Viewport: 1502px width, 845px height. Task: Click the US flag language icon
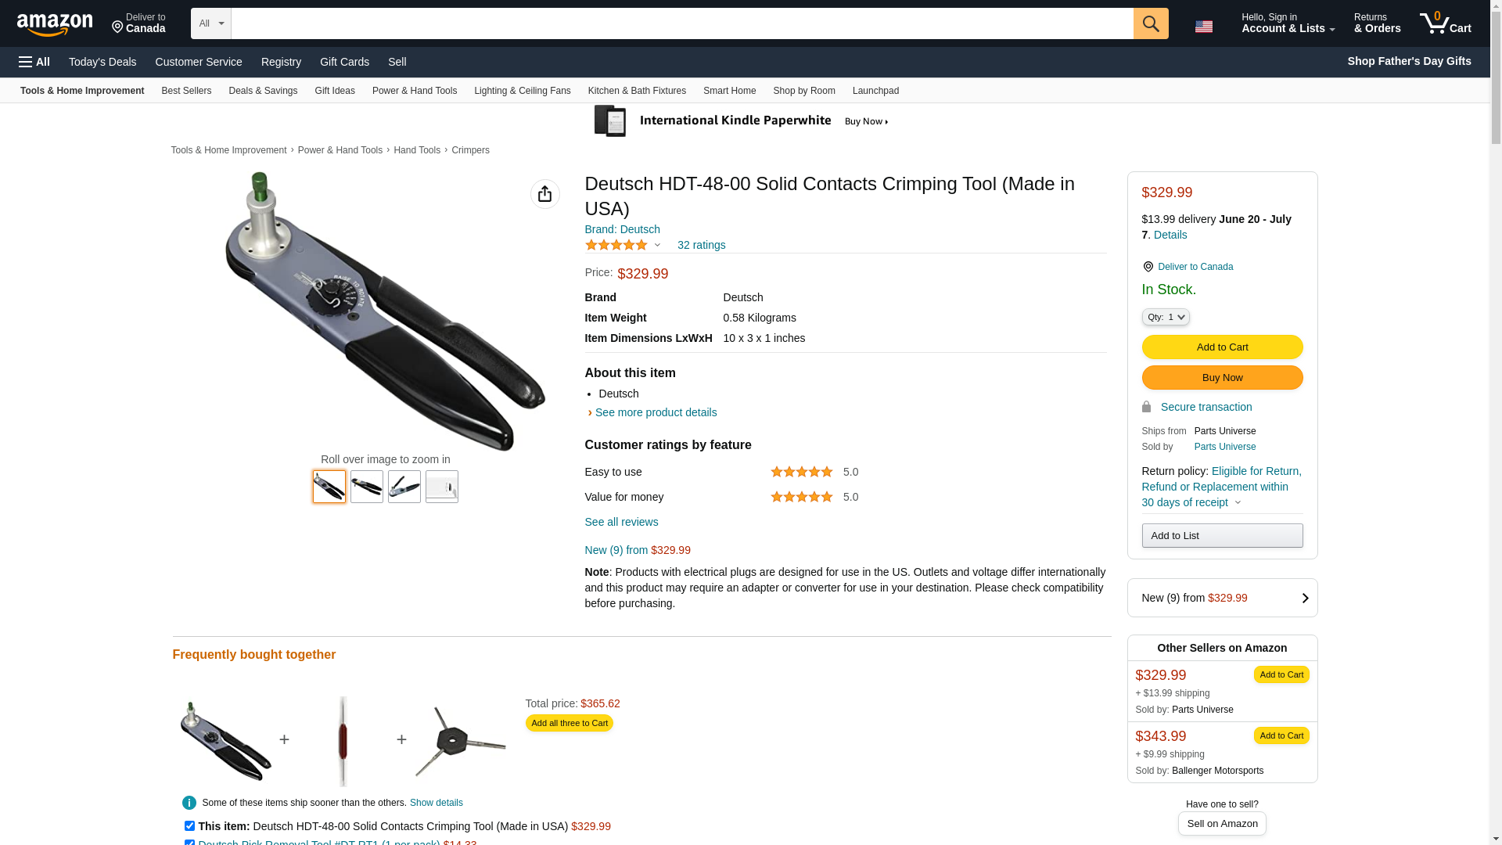pyautogui.click(x=1203, y=27)
